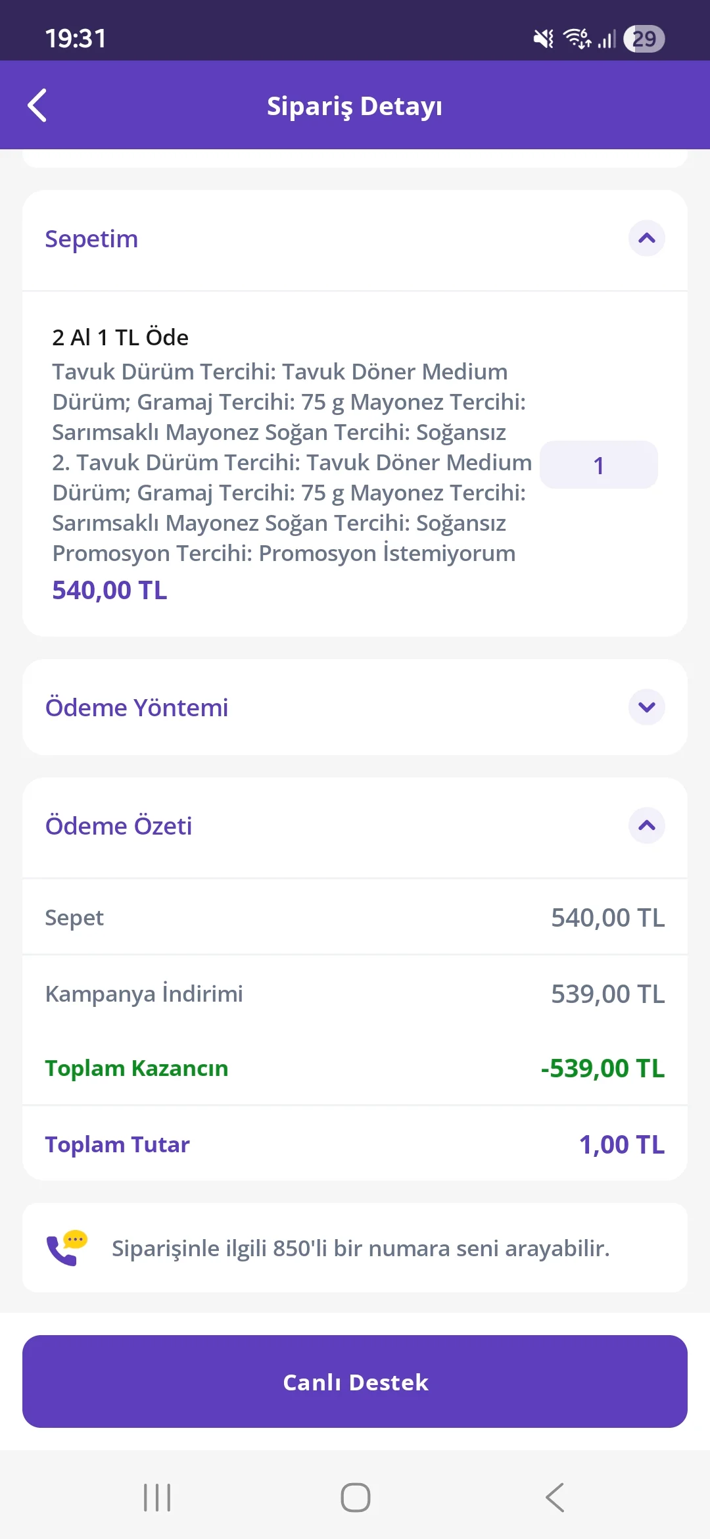The image size is (710, 1539).
Task: Select the 2 Al 1 TL Öde item
Action: [120, 337]
